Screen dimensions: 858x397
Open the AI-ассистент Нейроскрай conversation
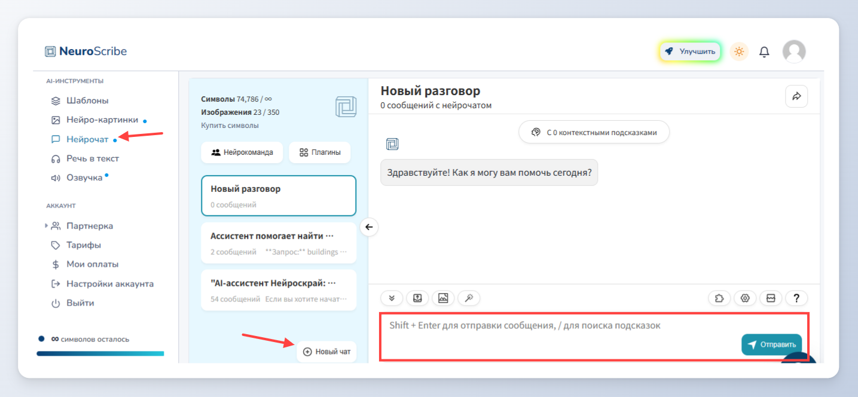279,290
